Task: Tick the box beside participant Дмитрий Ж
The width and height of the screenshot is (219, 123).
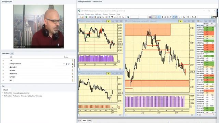Action: [3, 67]
